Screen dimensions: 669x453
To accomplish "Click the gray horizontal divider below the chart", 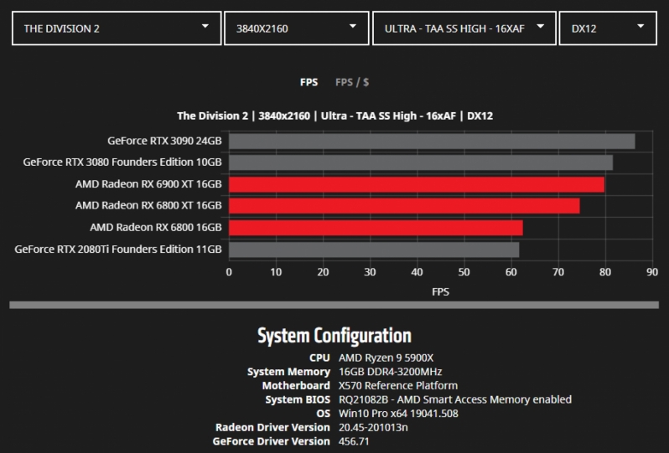I will [334, 305].
